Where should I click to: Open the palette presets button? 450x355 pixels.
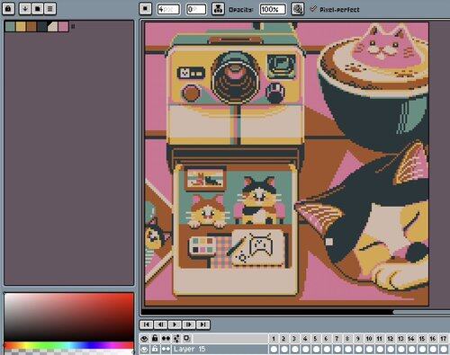[x=38, y=9]
